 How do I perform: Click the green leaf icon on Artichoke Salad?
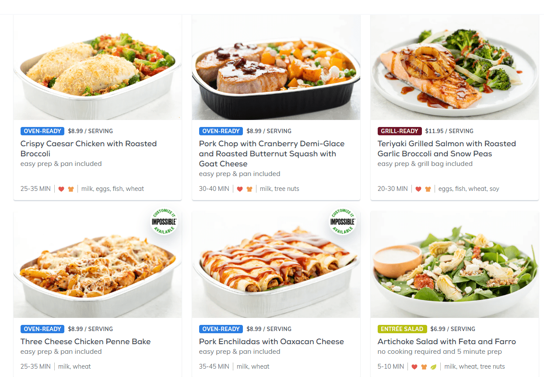434,367
